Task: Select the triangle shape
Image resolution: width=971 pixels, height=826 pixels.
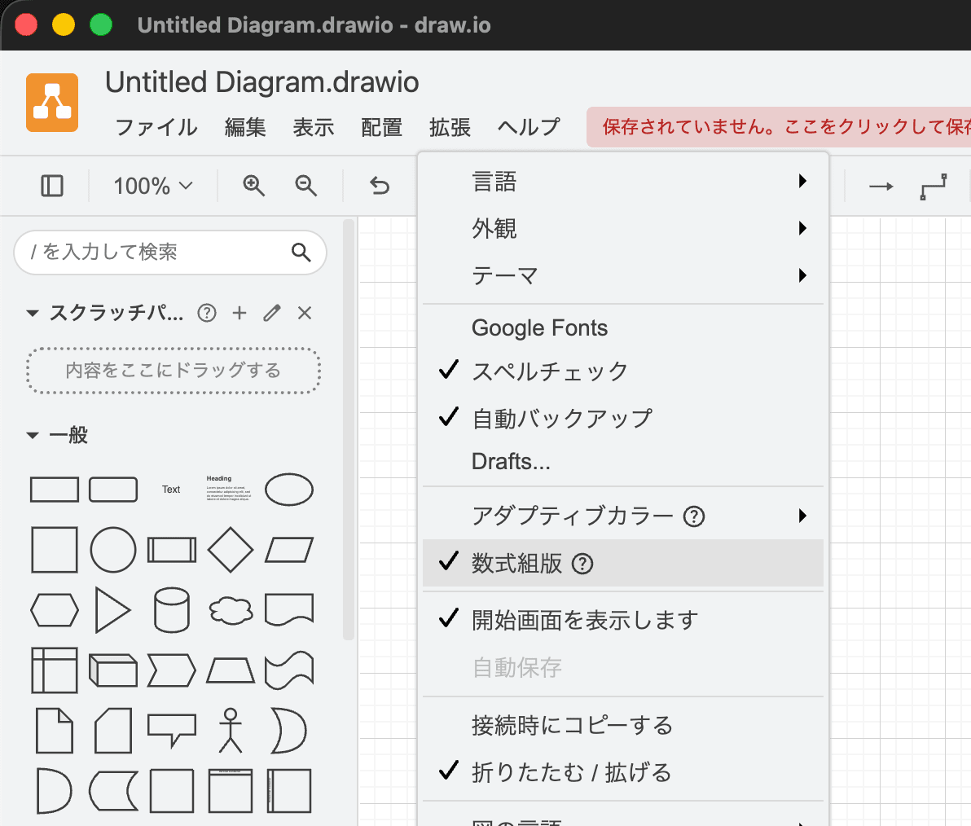Action: pyautogui.click(x=112, y=610)
